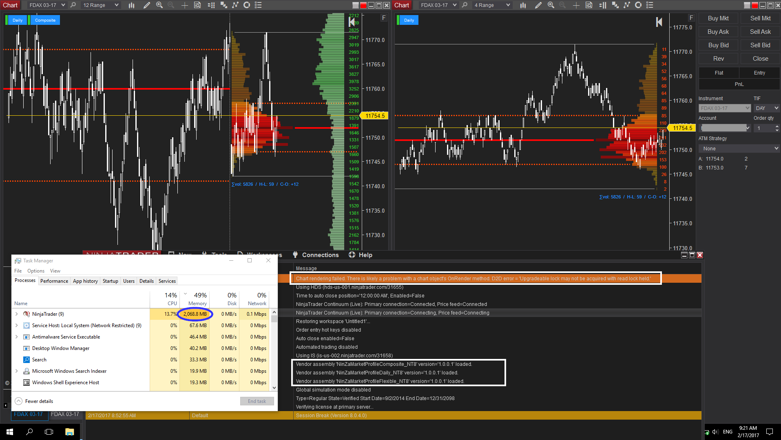Open the 12 Range interval dropdown
Image resolution: width=781 pixels, height=440 pixels.
click(x=100, y=5)
